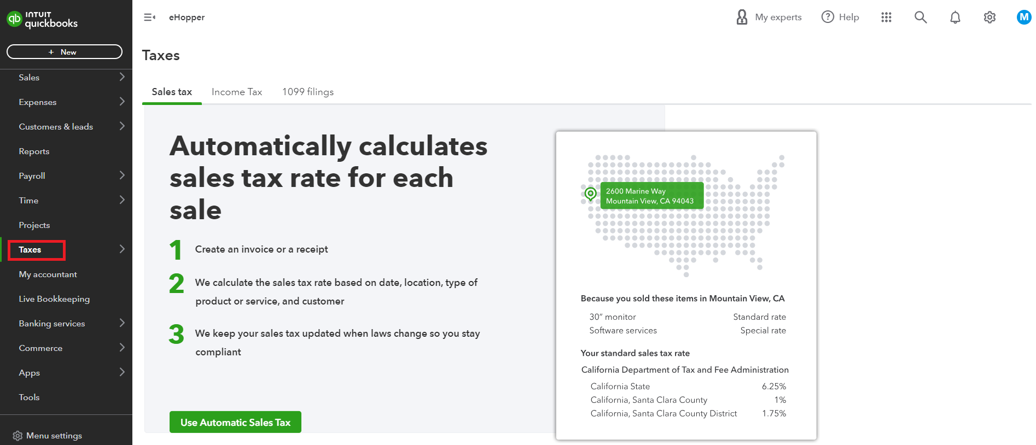Switch to the Income Tax tab
The image size is (1036, 445).
point(237,92)
